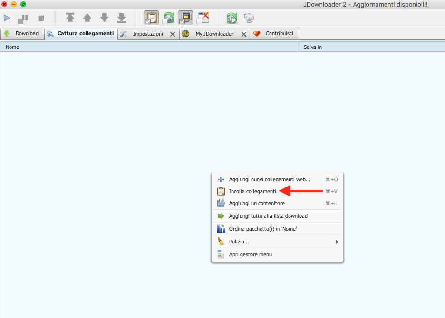Screen dimensions: 445x318
Task: Click magnifier icon on Cattura collegamenti tab
Action: pos(50,33)
